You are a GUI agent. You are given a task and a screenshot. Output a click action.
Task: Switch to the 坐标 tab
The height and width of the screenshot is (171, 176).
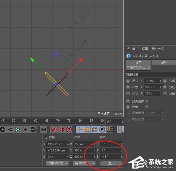(x=164, y=62)
